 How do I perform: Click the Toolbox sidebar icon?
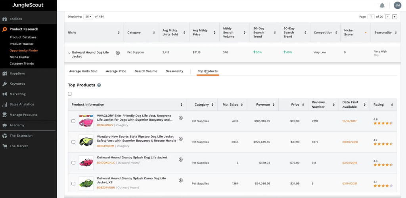pos(4,19)
